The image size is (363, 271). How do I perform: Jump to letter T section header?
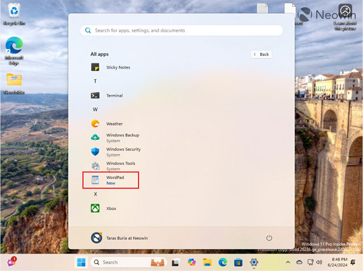click(x=95, y=81)
